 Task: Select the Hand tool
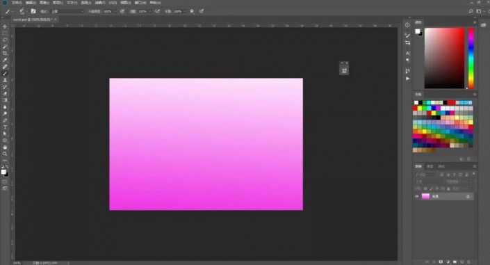pyautogui.click(x=5, y=147)
